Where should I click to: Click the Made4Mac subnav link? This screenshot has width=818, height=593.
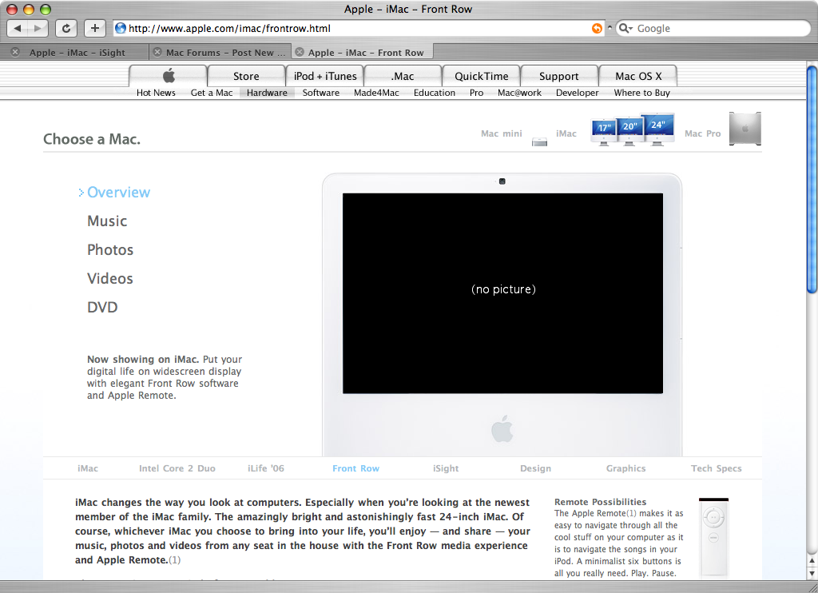[x=376, y=93]
